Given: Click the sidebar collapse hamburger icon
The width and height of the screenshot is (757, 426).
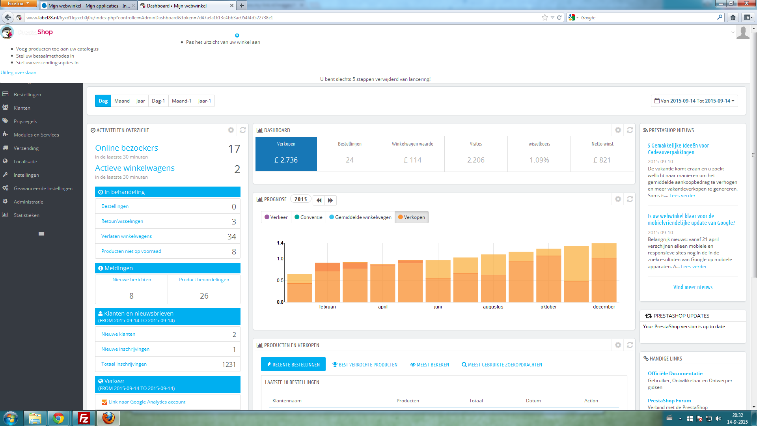Looking at the screenshot, I should coord(41,234).
